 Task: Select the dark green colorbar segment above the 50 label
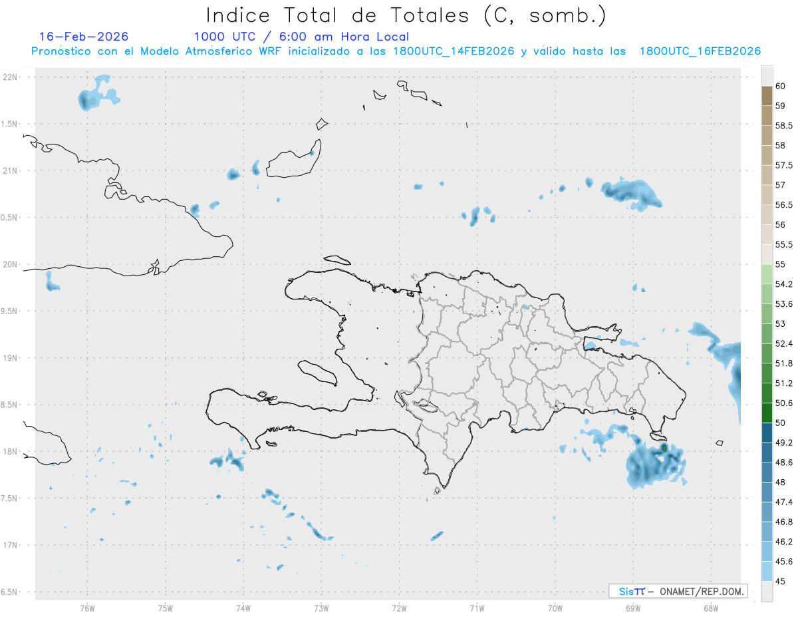[x=767, y=413]
